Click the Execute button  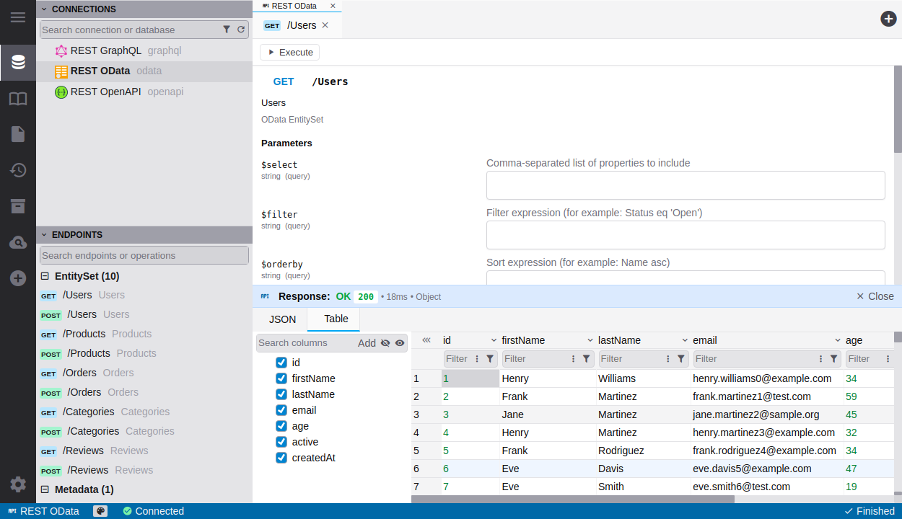tap(289, 52)
